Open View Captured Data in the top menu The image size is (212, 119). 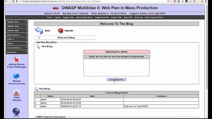[154, 18]
